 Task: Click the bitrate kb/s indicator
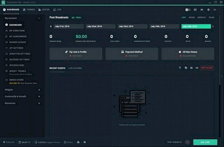coord(68,142)
